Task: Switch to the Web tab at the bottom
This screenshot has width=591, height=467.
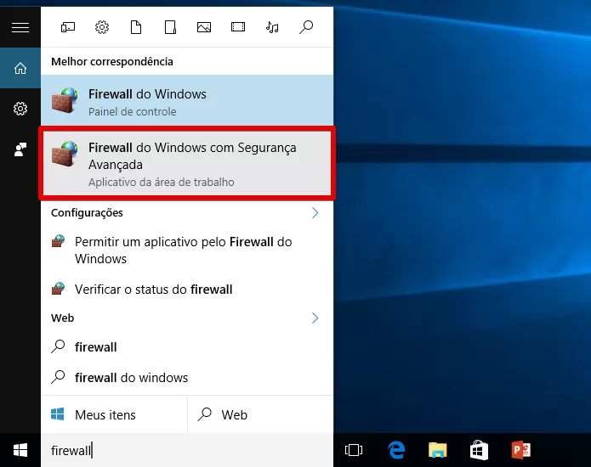Action: coord(260,414)
